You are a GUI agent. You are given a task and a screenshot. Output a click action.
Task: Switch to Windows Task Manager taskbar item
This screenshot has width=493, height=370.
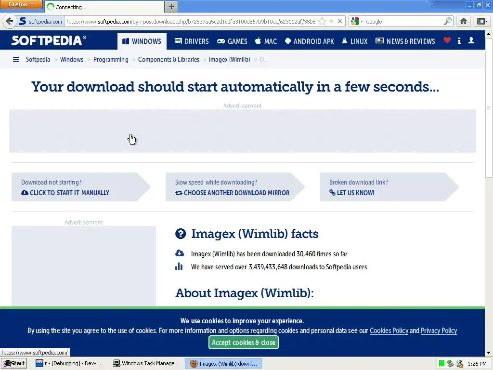click(x=145, y=363)
